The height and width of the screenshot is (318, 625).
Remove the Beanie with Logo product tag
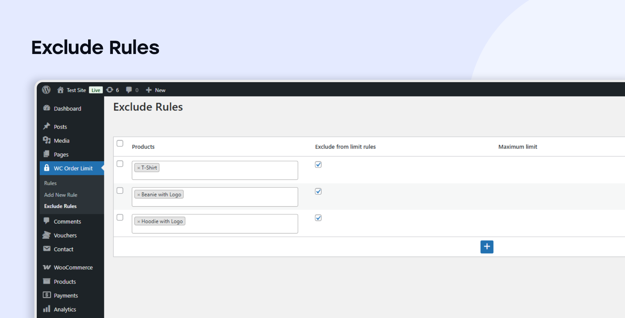coord(139,194)
